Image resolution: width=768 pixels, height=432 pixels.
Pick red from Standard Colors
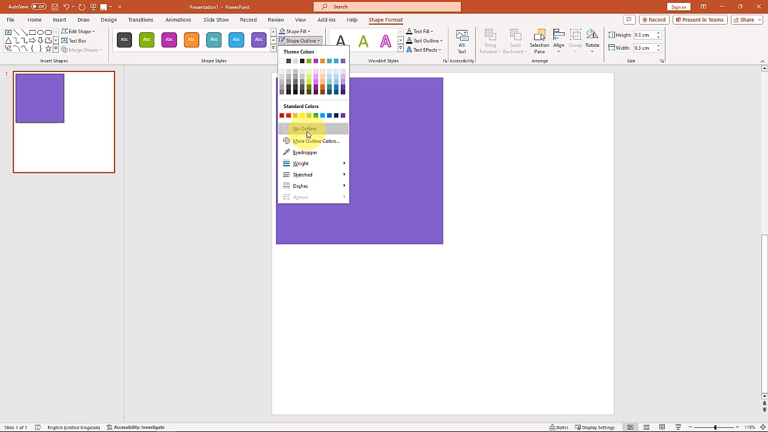coord(289,115)
